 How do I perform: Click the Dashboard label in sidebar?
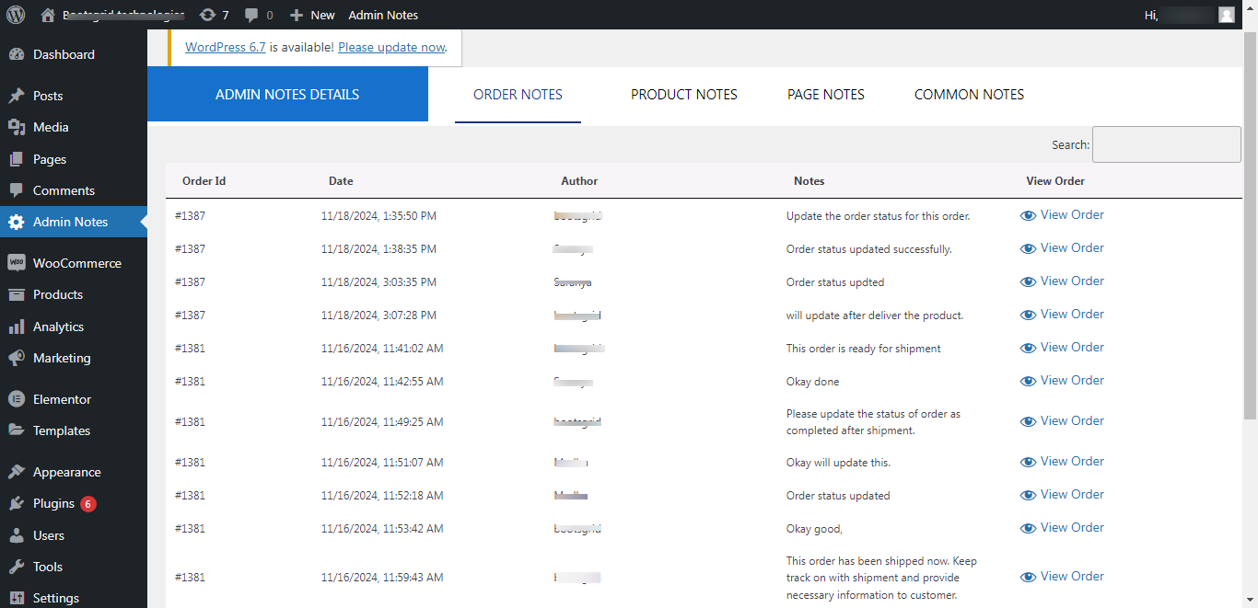pyautogui.click(x=64, y=54)
